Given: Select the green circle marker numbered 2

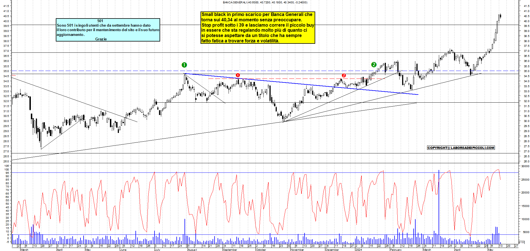Looking at the screenshot, I should (374, 65).
